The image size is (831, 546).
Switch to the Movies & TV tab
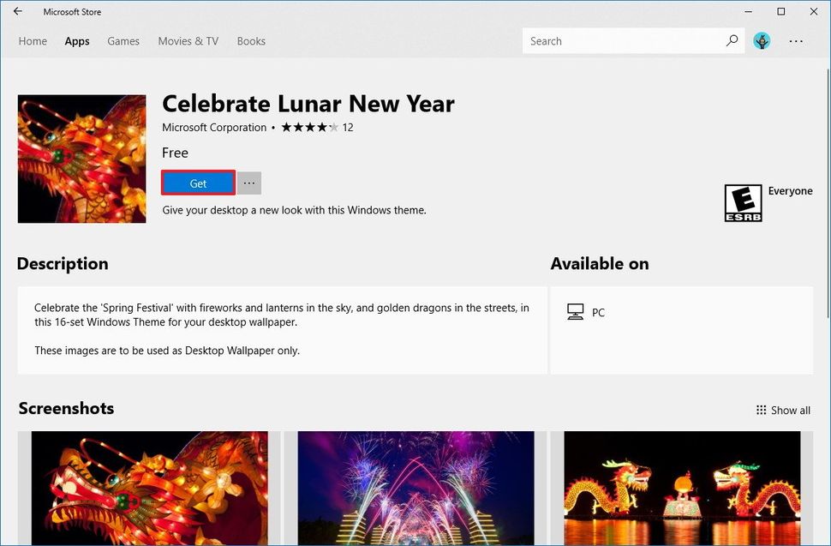pos(188,40)
